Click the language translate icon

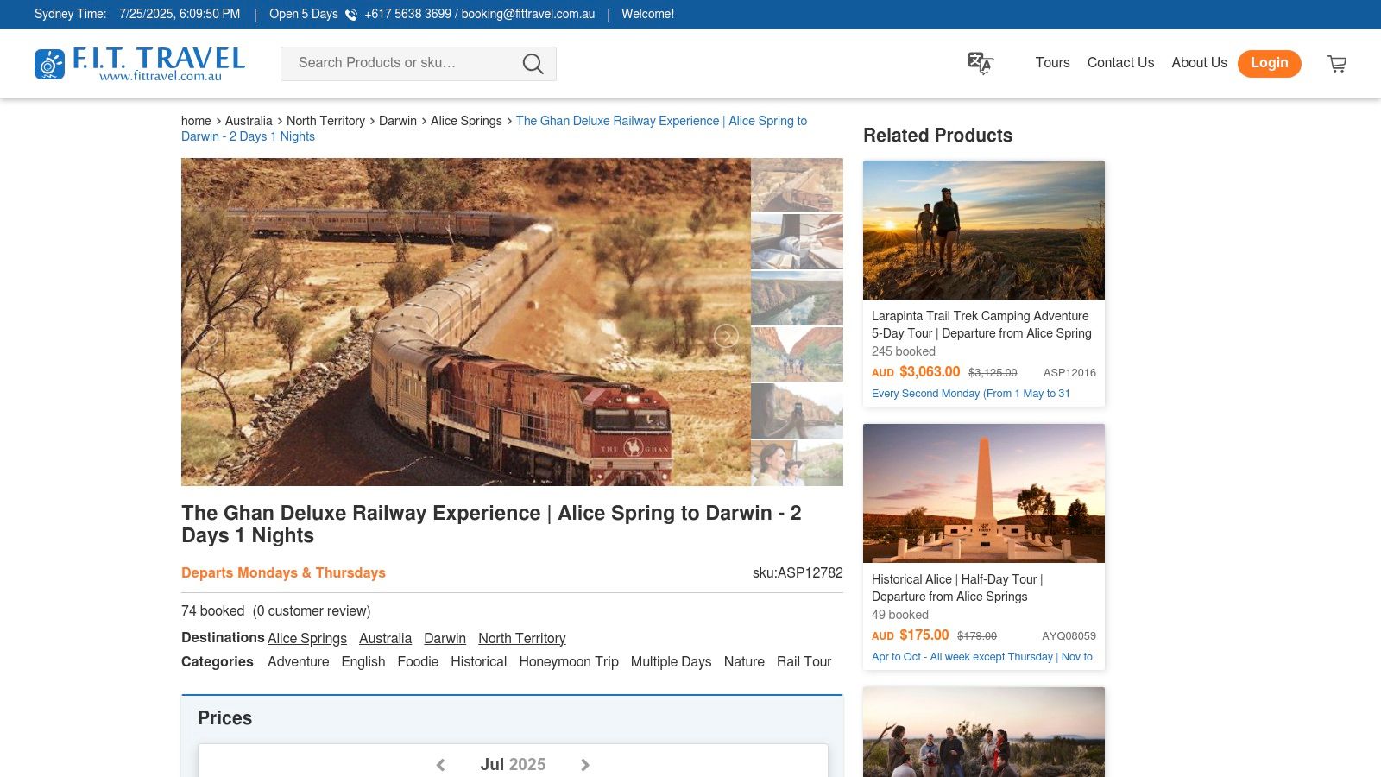[x=980, y=63]
